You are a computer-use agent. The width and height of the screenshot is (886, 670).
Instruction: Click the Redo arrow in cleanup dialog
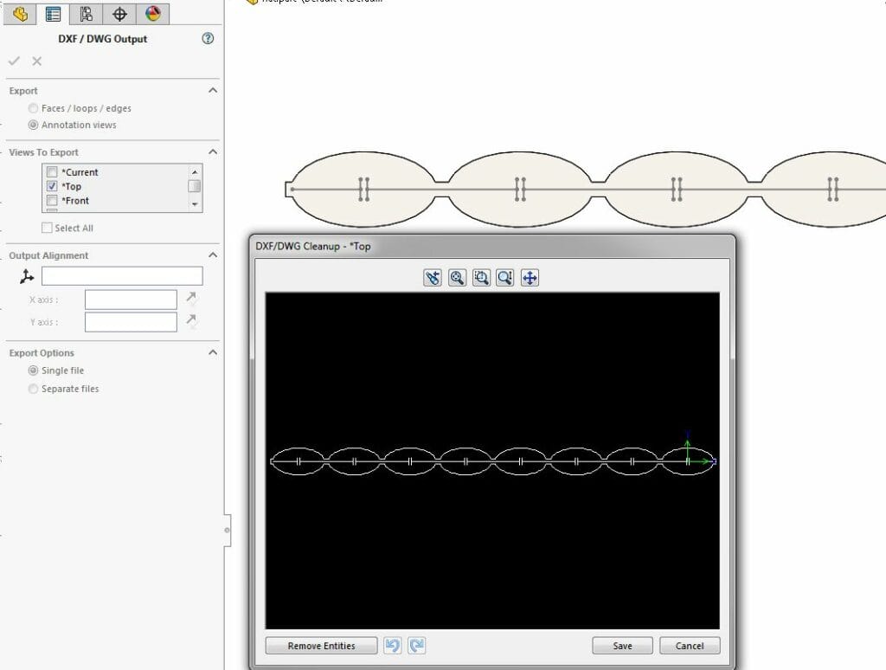pos(416,646)
